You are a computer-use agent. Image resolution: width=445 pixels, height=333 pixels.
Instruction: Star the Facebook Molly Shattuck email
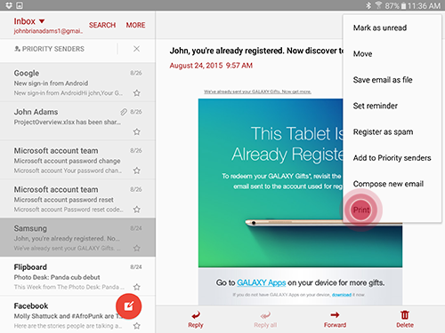[x=136, y=326]
